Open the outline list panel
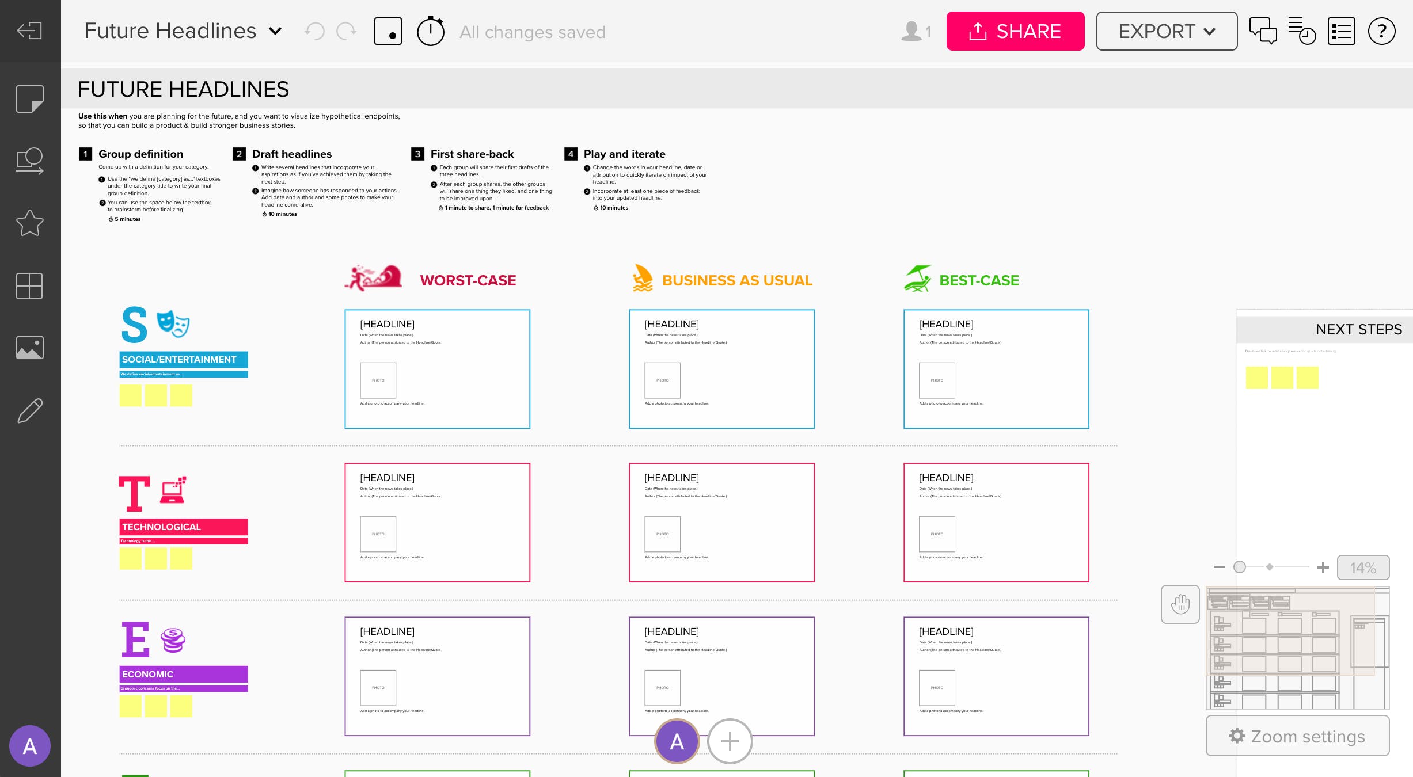 1341,31
